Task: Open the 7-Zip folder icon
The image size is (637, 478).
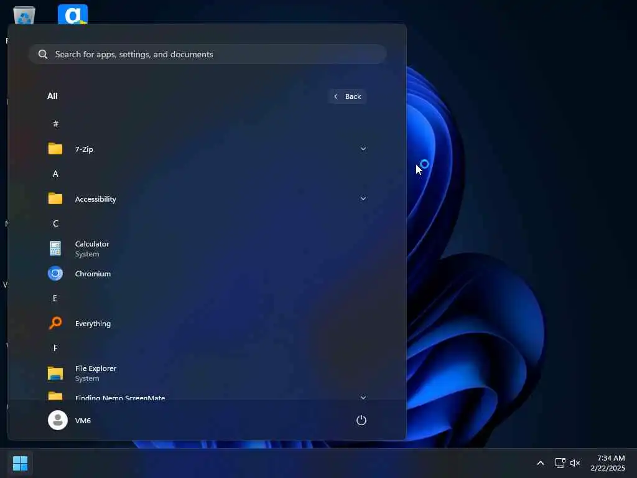Action: click(x=55, y=149)
